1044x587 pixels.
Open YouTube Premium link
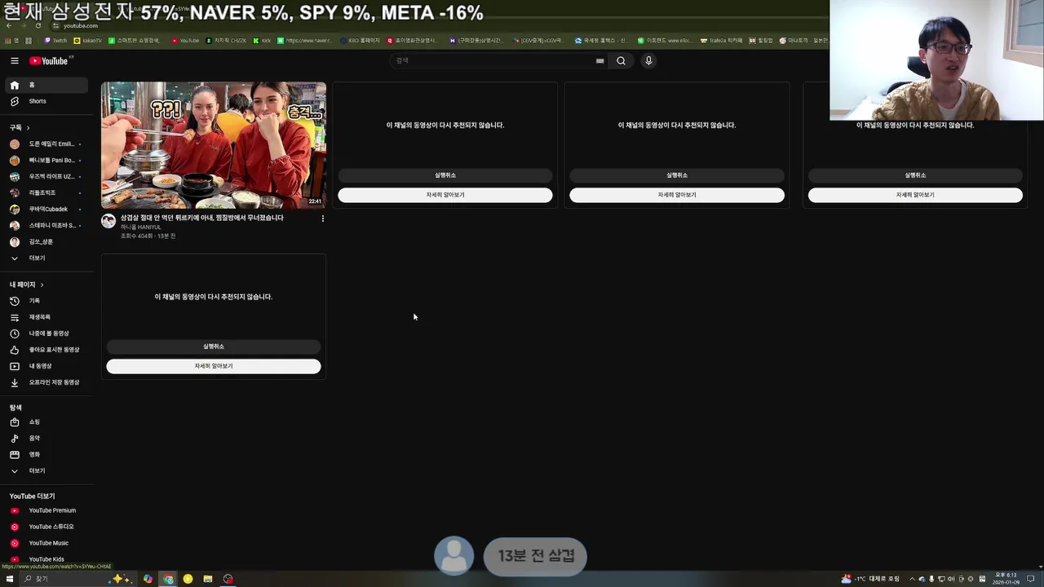[46, 510]
